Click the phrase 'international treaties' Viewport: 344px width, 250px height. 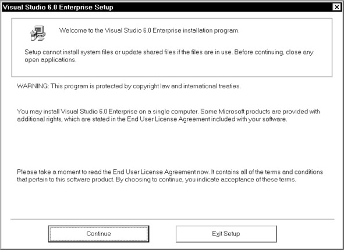[212, 86]
